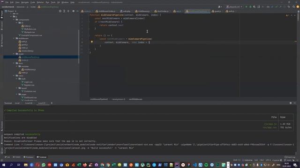
Task: Click the warnings indicator in editor
Action: 287,15
